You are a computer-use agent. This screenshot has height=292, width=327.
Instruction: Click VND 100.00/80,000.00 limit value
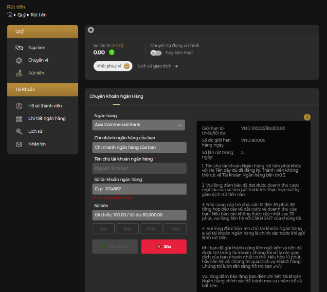click(x=263, y=128)
